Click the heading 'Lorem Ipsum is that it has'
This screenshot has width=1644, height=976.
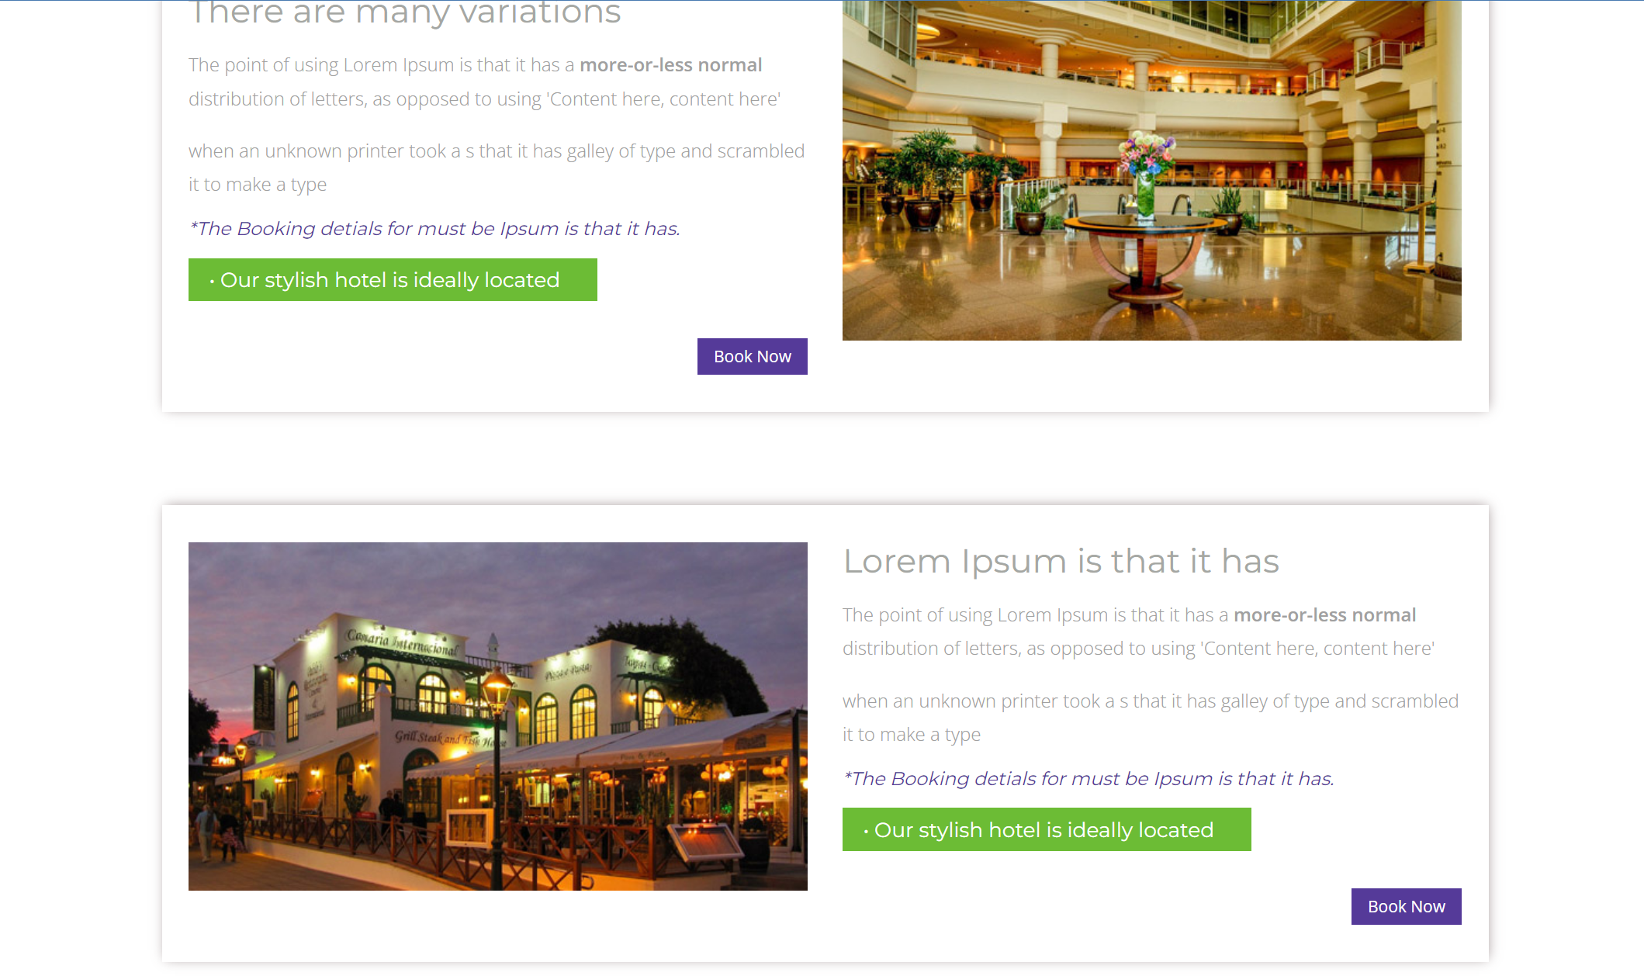click(x=1061, y=561)
